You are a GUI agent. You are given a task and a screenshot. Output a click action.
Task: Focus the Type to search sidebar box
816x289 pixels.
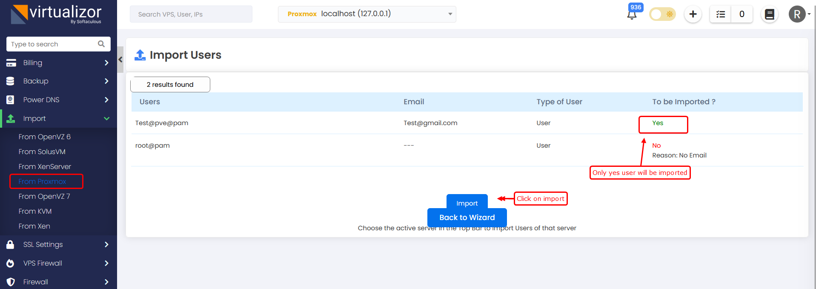[x=59, y=44]
